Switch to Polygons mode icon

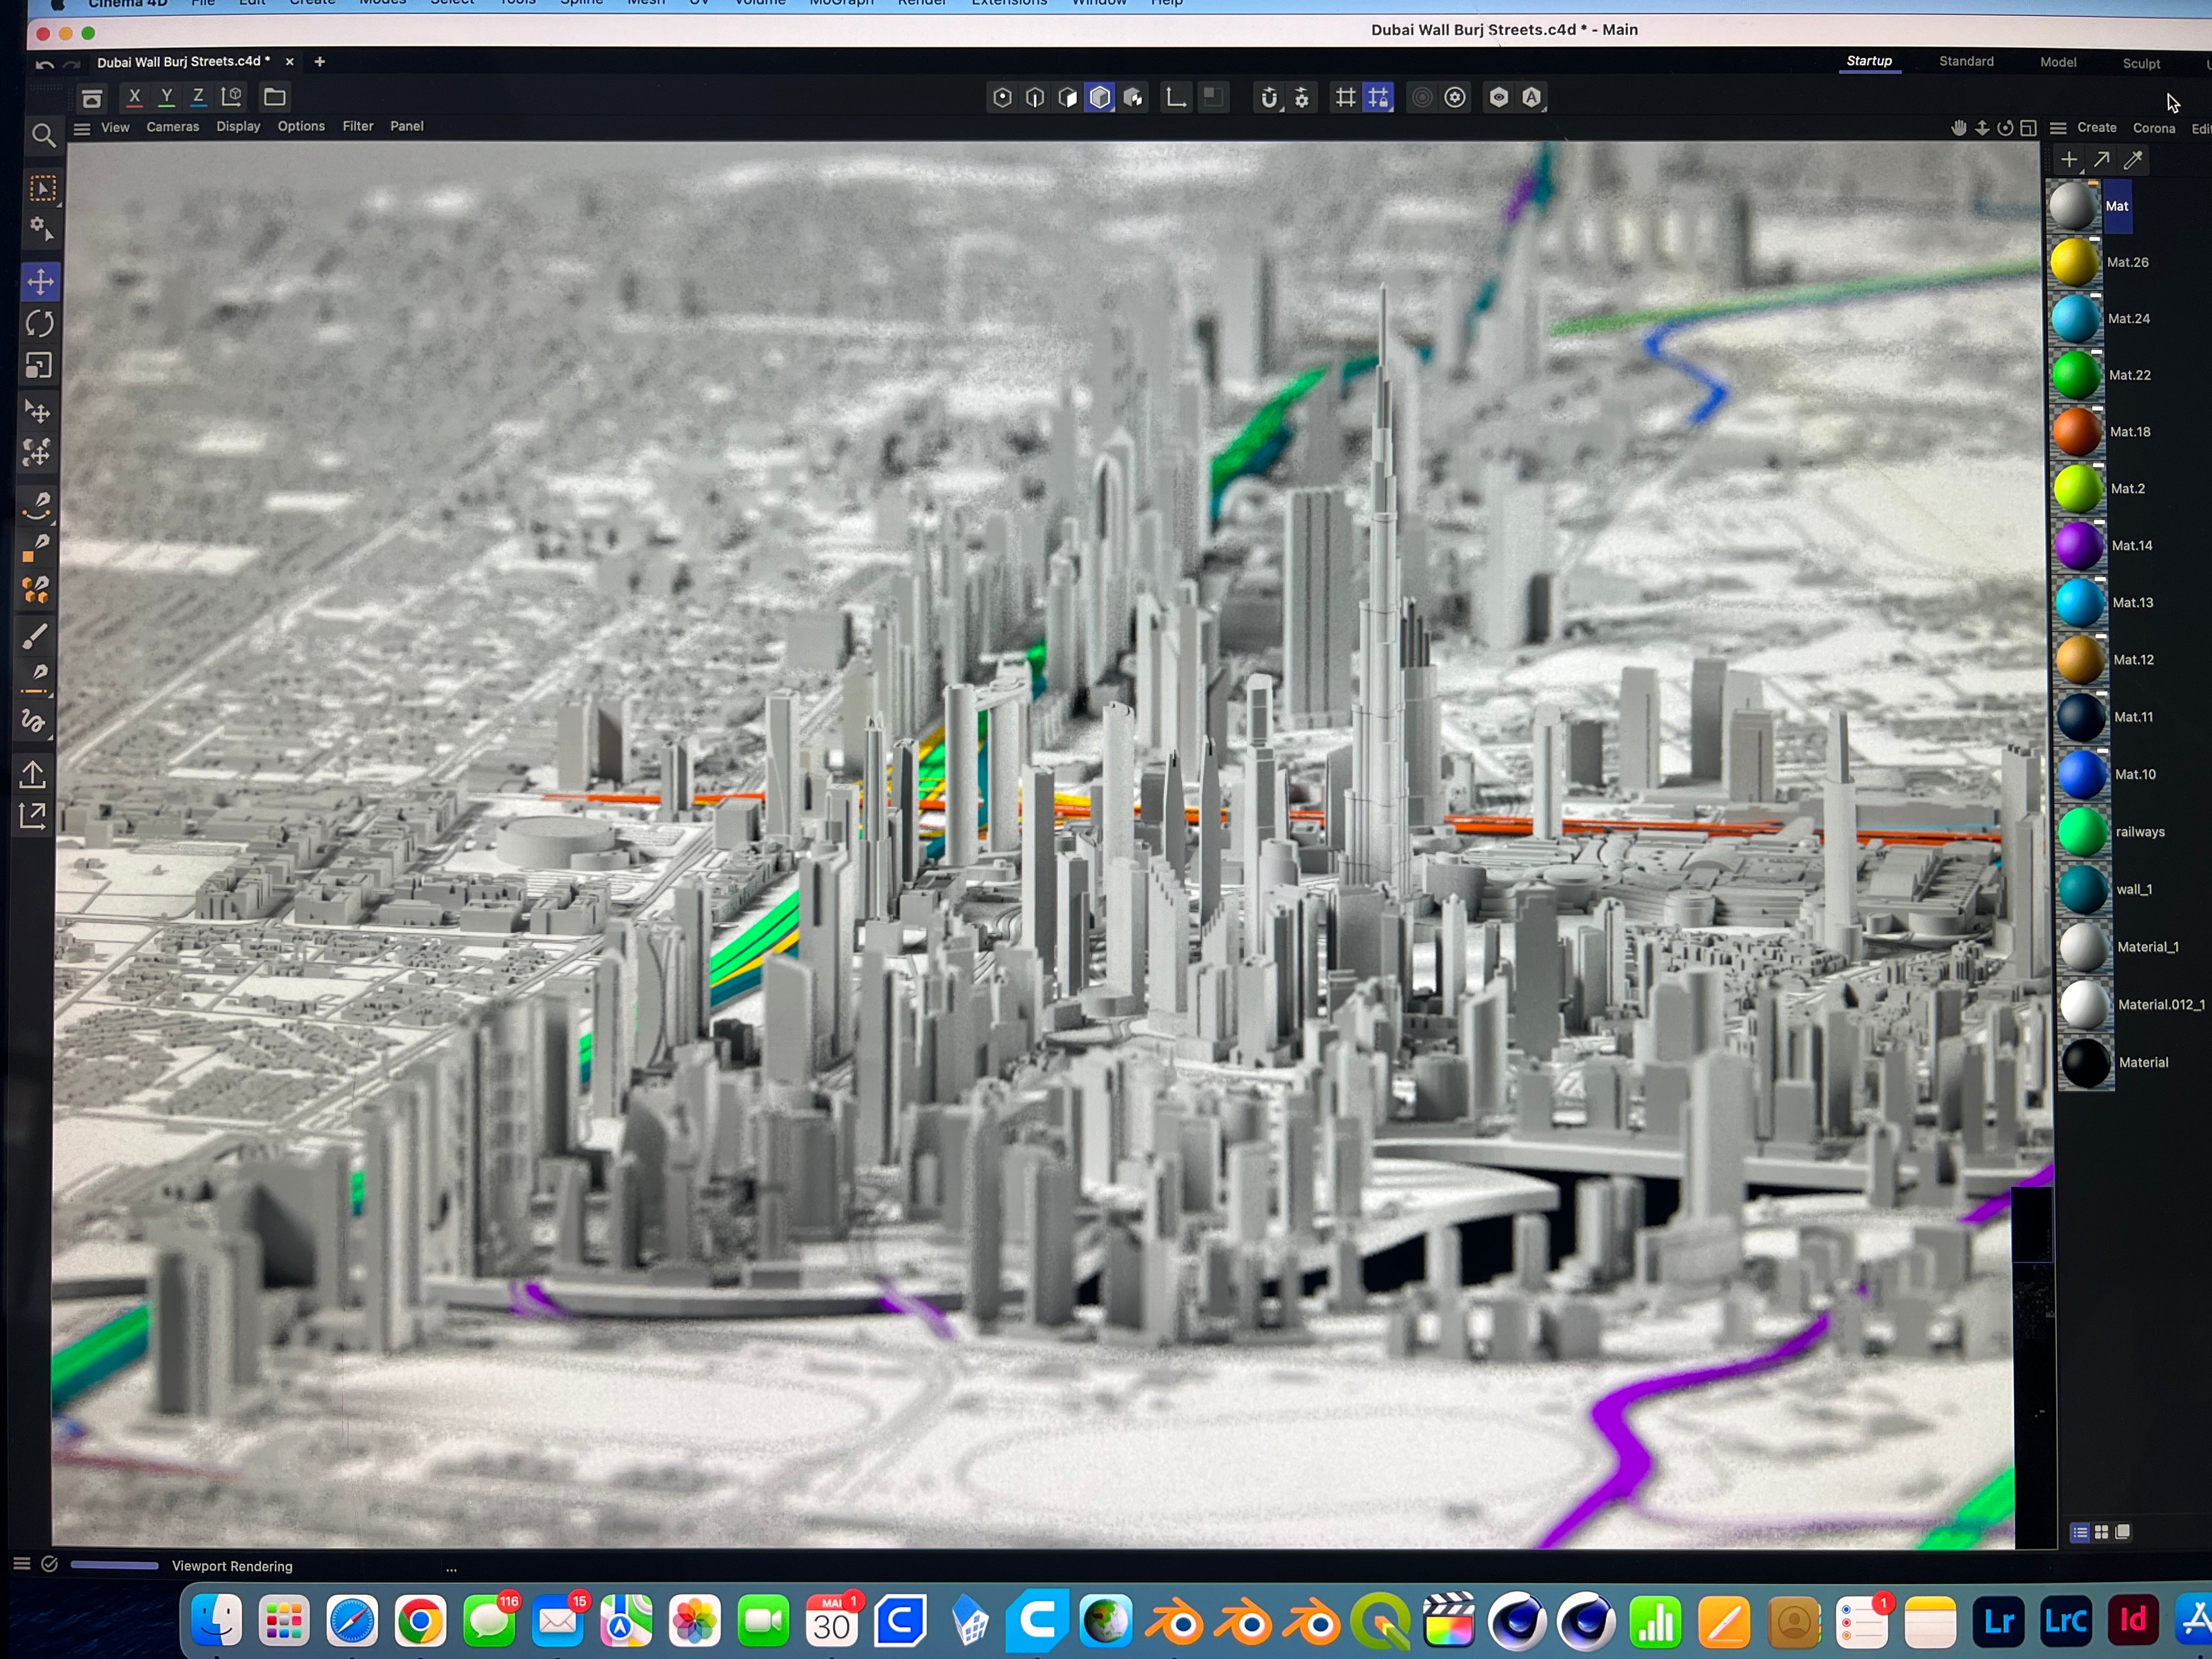point(1067,98)
